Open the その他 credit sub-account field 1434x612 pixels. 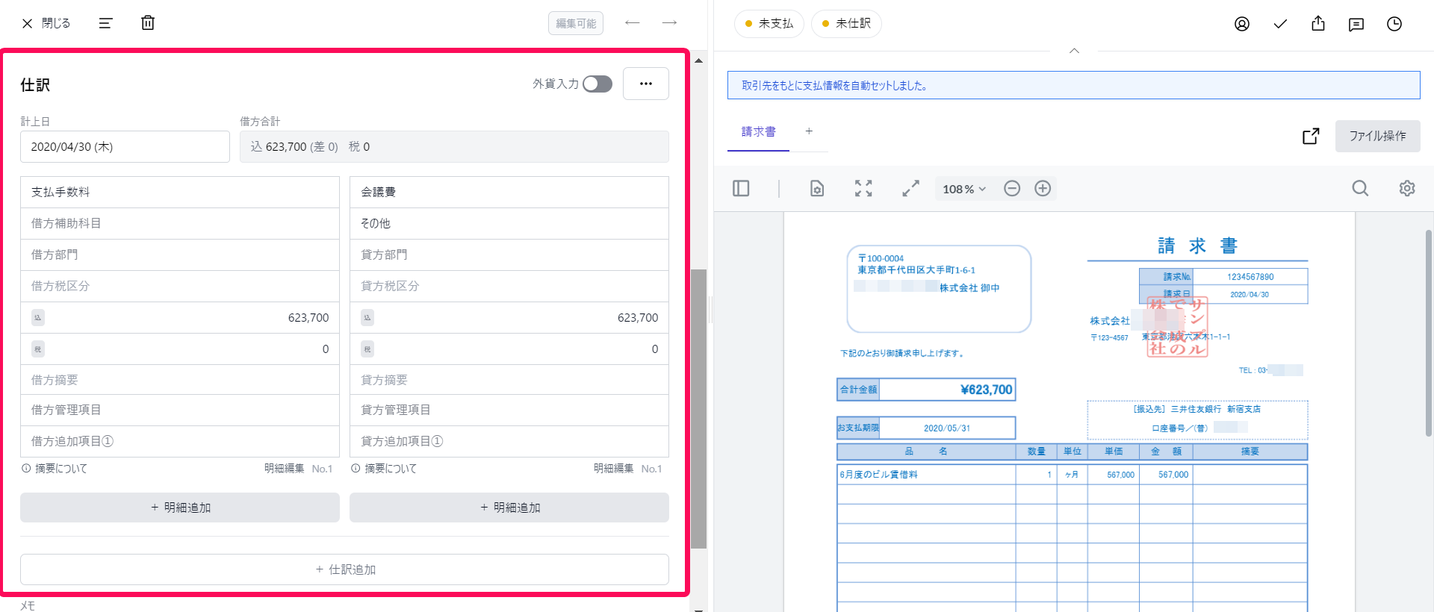click(x=509, y=223)
